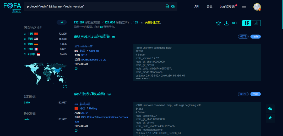283x136 pixels.
Task: Click the redis_version:6.2.4 banner line
Action: point(146,116)
